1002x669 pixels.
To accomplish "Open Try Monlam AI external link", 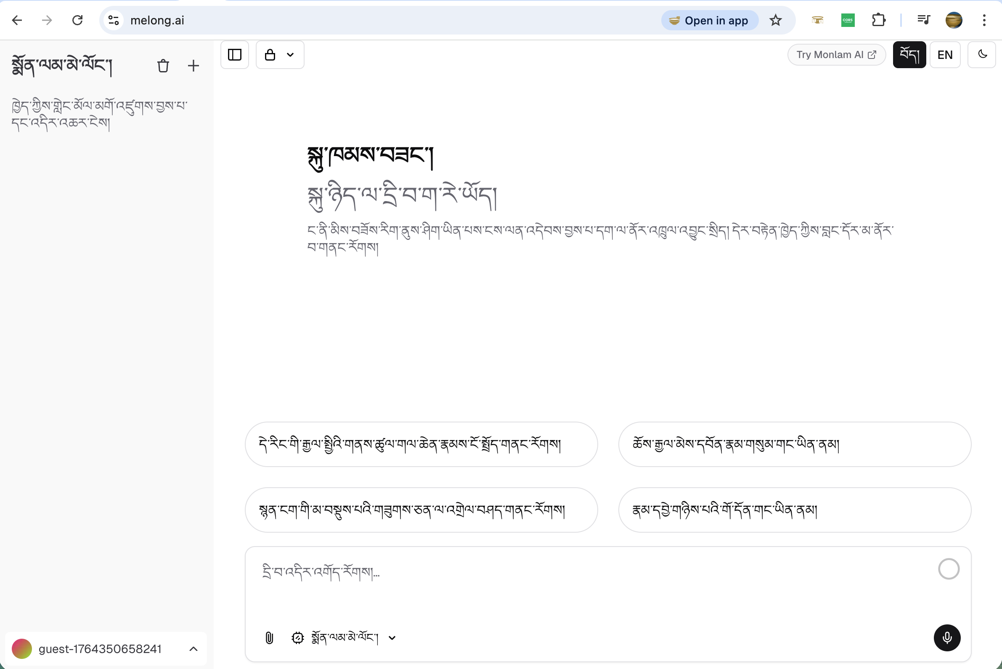I will [836, 55].
